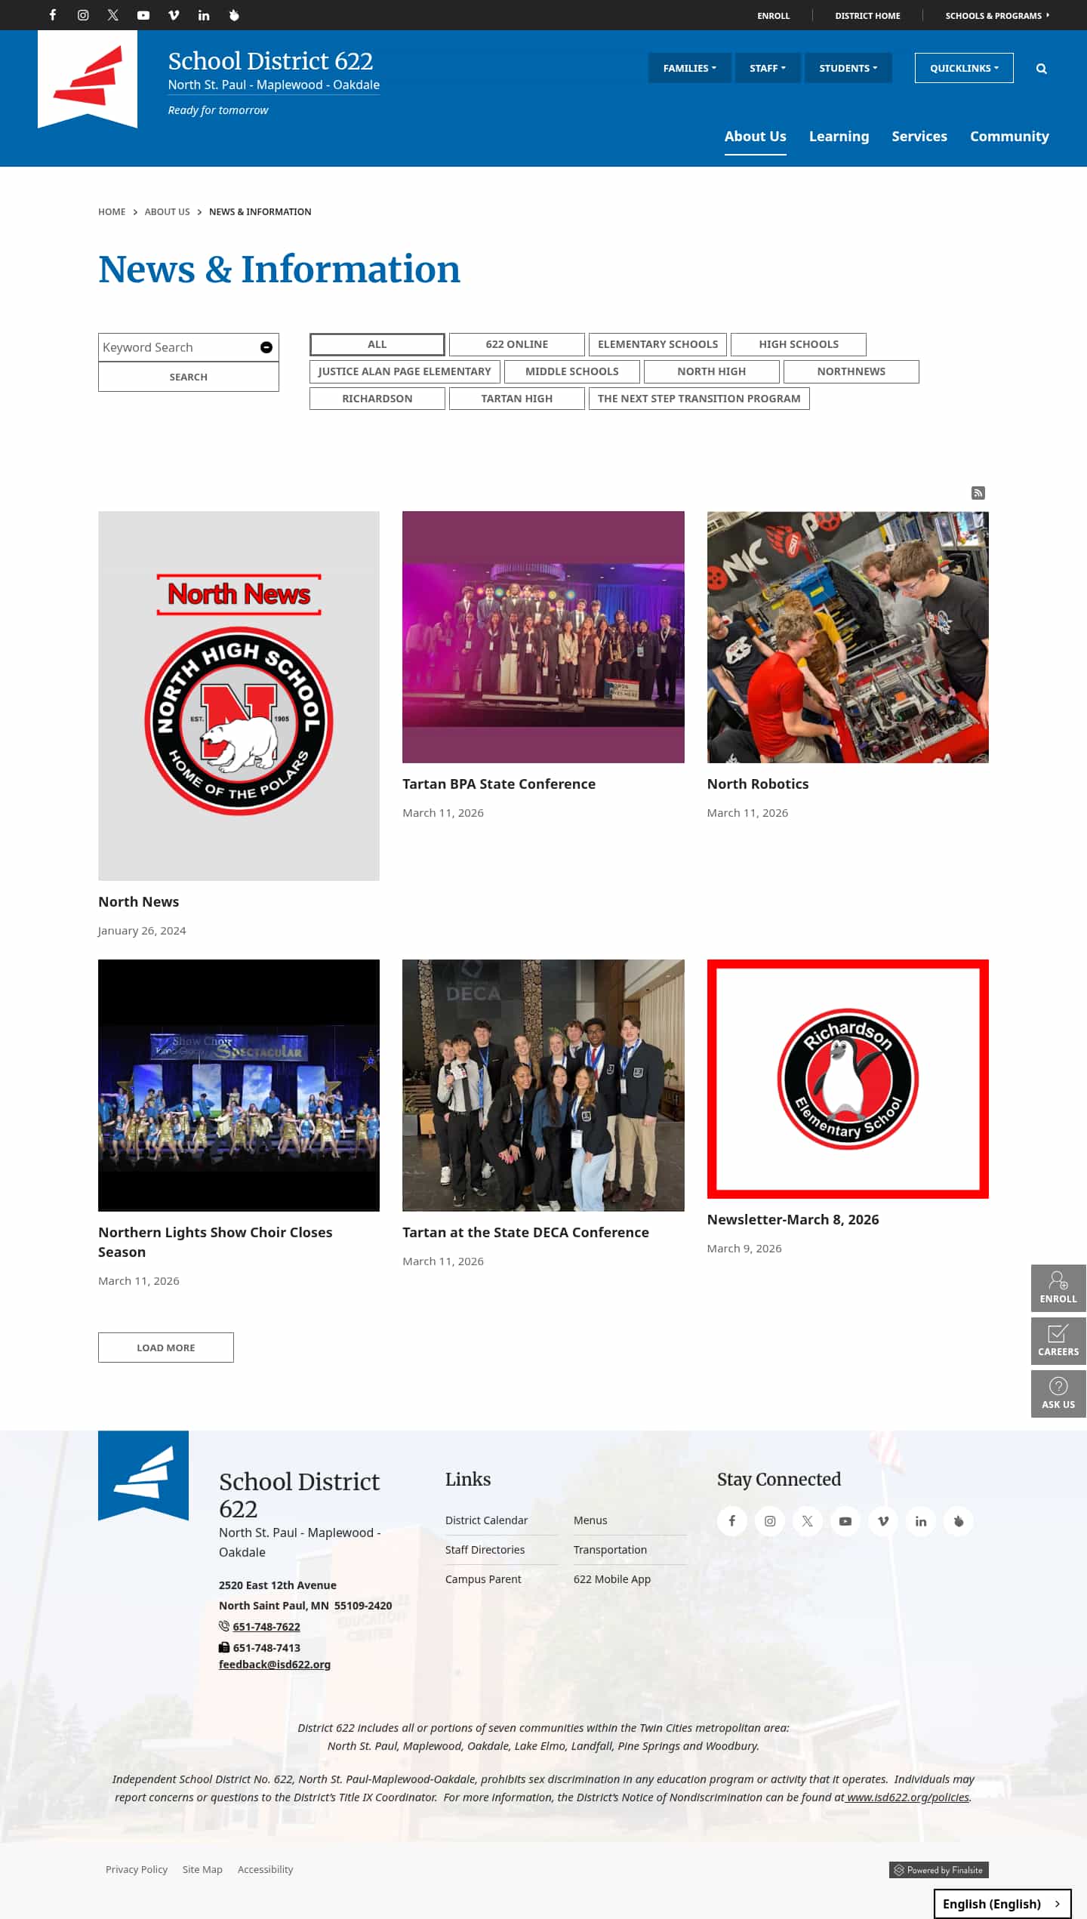Open the Facebook icon in the top bar
This screenshot has width=1087, height=1919.
(53, 15)
